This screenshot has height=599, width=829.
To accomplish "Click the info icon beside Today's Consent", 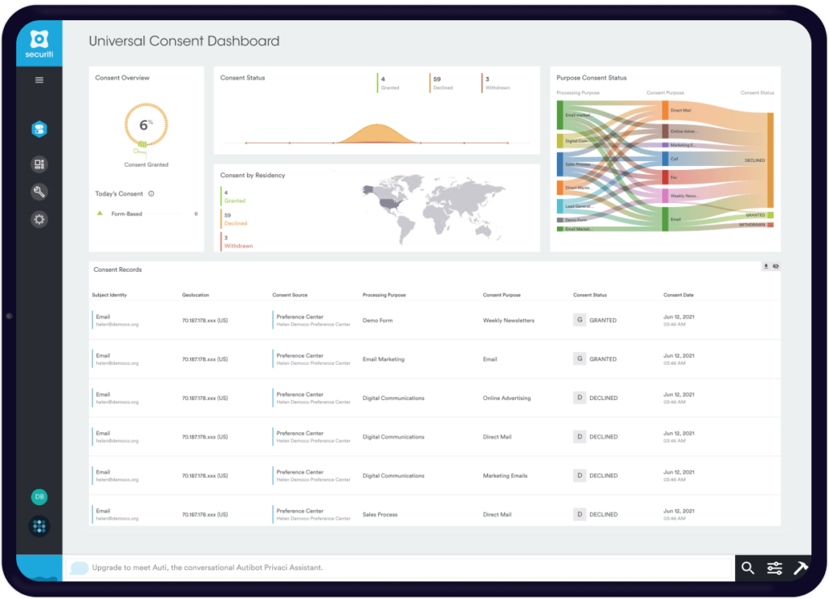I will pyautogui.click(x=151, y=194).
